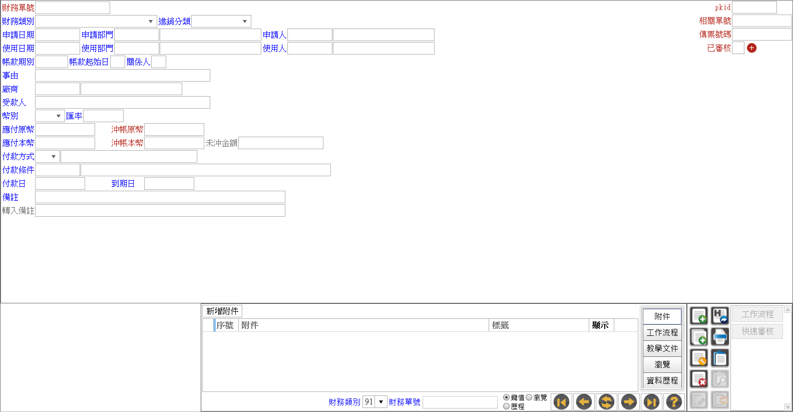Click the copy document icon with stacked pages

click(699, 337)
